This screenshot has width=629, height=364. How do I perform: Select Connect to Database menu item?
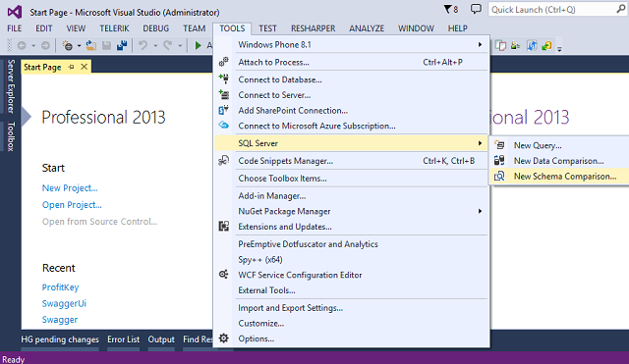pyautogui.click(x=352, y=79)
